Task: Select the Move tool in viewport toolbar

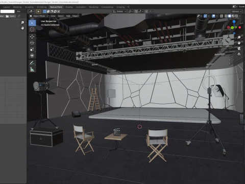Action: pyautogui.click(x=32, y=36)
